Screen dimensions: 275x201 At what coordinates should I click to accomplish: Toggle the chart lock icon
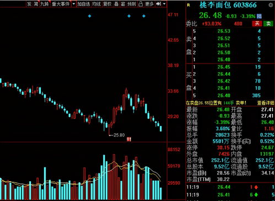[141, 4]
